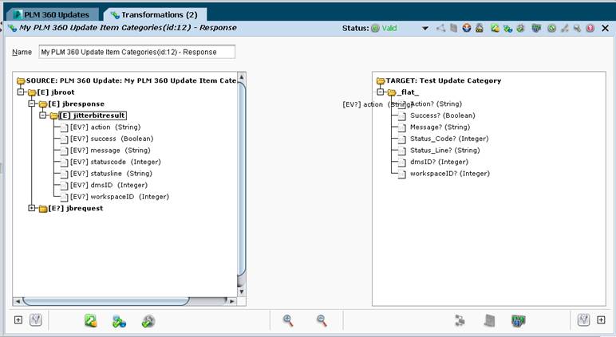Click the source pane scroll-down arrow

(x=242, y=292)
